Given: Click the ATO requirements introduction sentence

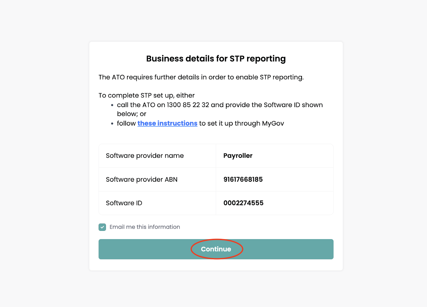Looking at the screenshot, I should [x=201, y=77].
